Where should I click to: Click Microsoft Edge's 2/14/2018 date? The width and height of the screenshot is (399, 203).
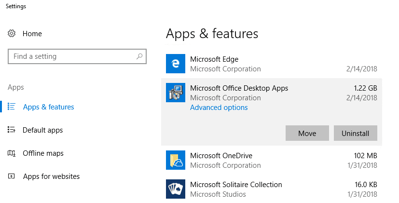(x=361, y=68)
